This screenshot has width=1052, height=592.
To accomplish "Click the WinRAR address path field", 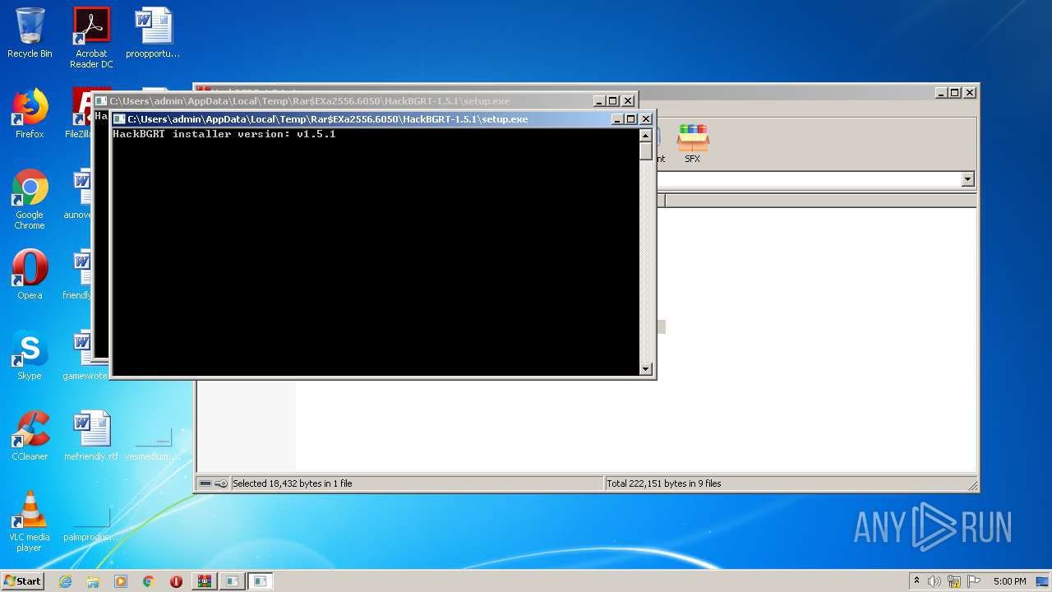I will coord(810,179).
